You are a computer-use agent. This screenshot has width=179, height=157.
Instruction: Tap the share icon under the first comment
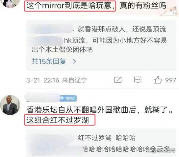coord(118,80)
